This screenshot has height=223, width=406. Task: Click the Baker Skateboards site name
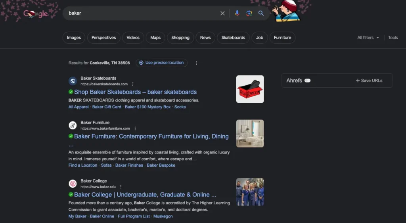[98, 78]
